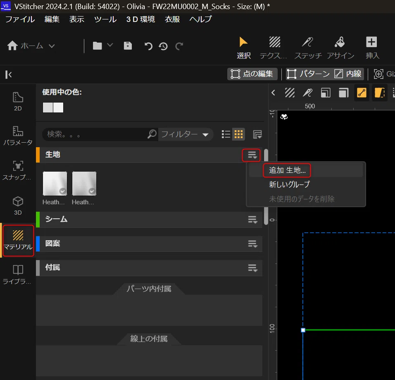Click the 生地 section header
This screenshot has height=380, width=395.
(x=149, y=155)
